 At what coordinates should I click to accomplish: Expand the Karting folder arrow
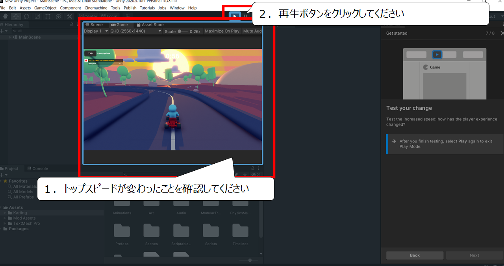5,213
